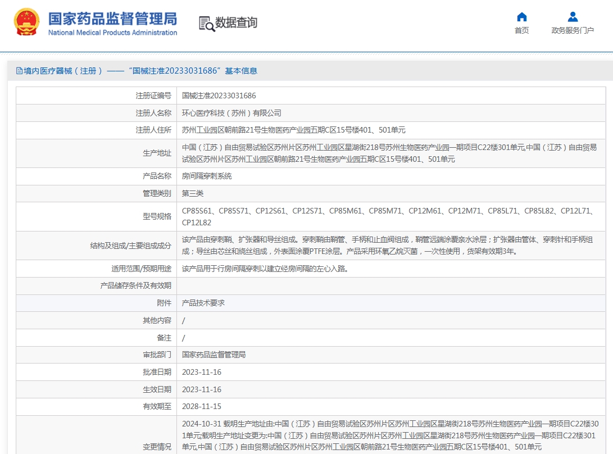Click the 批准日期 label cell

96,373
